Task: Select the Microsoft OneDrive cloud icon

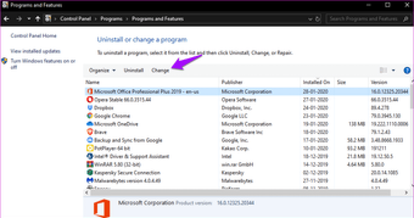Action: [x=90, y=124]
